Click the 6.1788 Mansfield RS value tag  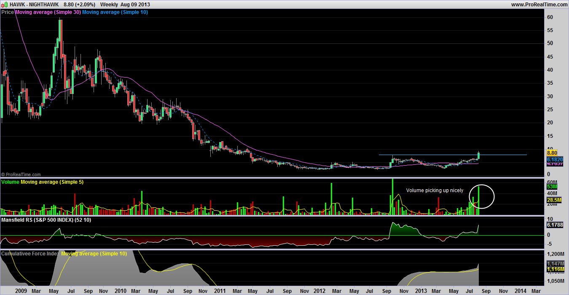click(x=555, y=225)
